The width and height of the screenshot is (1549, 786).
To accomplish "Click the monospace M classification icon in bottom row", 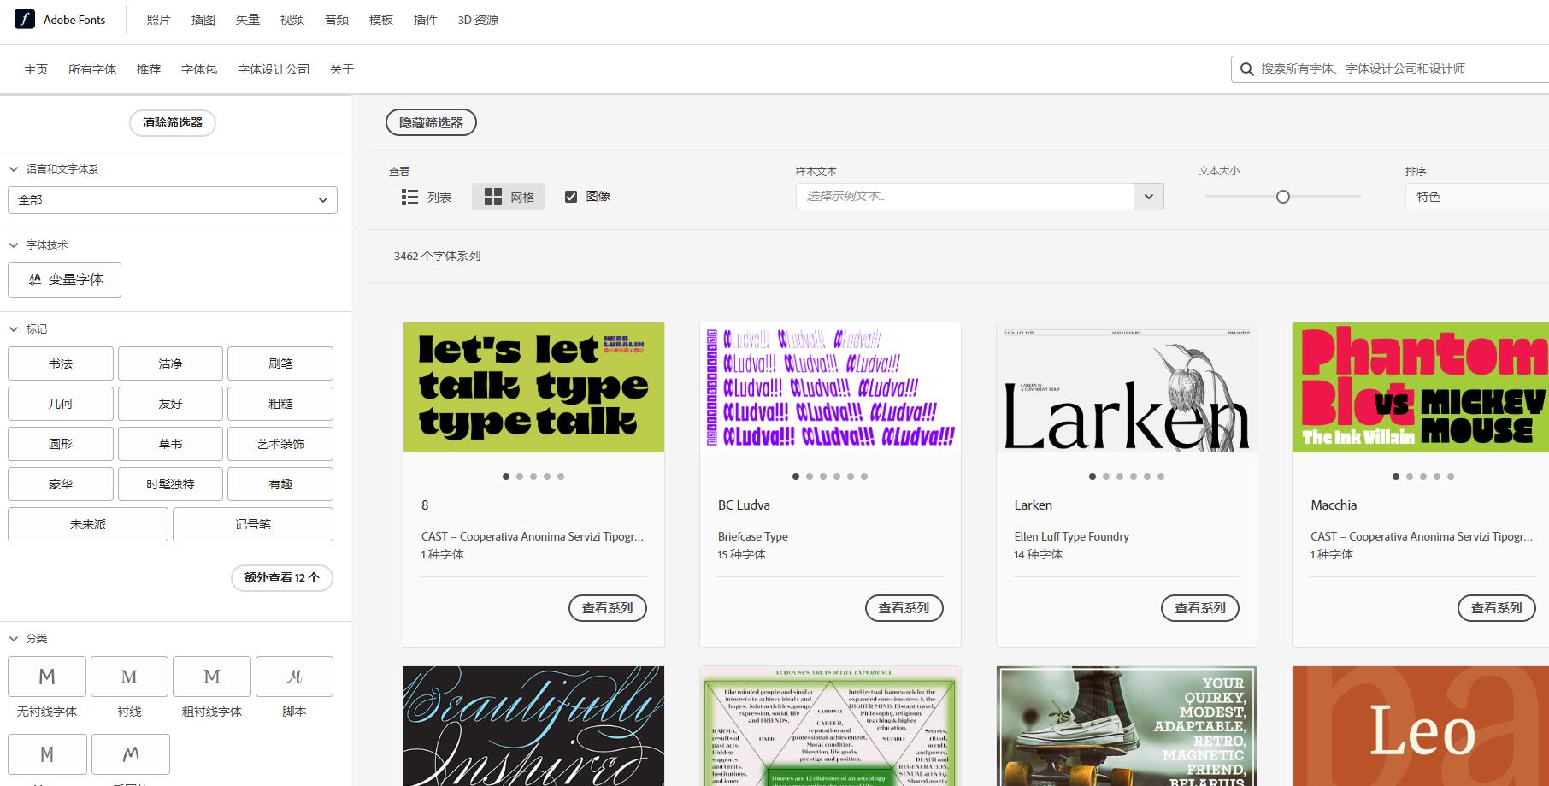I will tap(47, 754).
